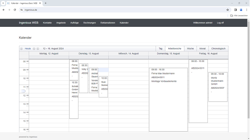The image size is (250, 140).
Task: Select Montag, 12. August column header
Action: coord(49,54)
